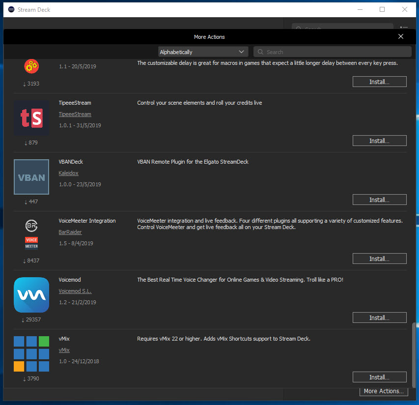419x405 pixels.
Task: Open the Kaleidox author link
Action: point(68,173)
